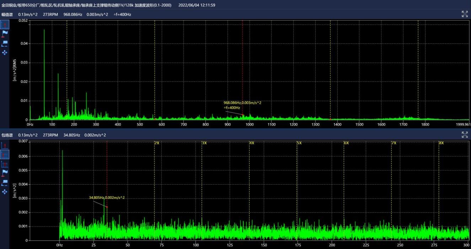The image size is (471, 249).
Task: Select pan/move tool in envelope spectrum toolbar
Action: (x=5, y=192)
